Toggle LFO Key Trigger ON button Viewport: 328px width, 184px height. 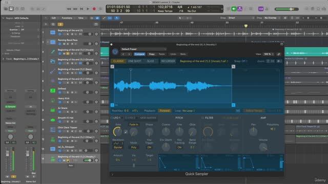(x=149, y=147)
